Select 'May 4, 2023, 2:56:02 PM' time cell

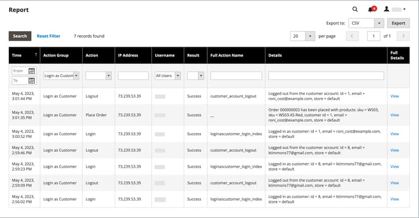tap(23, 200)
